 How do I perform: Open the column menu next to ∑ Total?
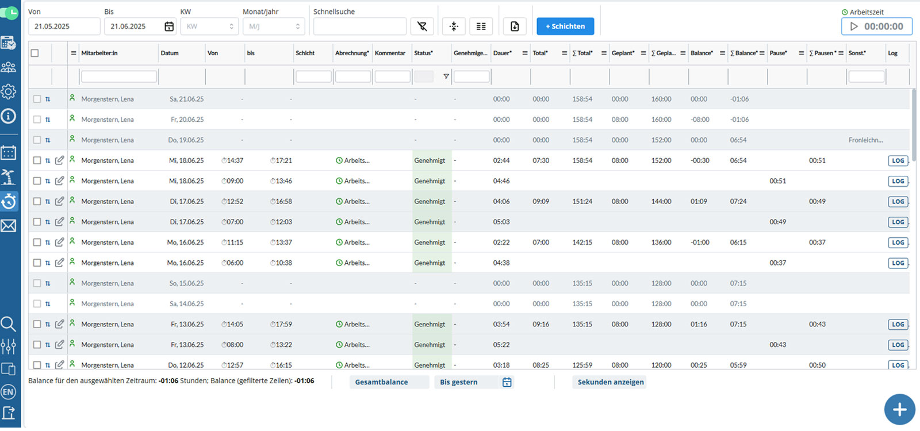(x=604, y=53)
